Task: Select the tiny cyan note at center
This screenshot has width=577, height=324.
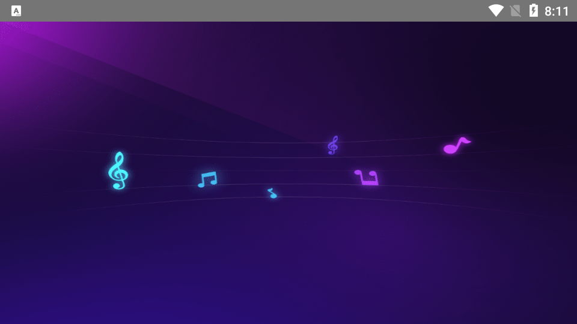Action: (x=272, y=193)
